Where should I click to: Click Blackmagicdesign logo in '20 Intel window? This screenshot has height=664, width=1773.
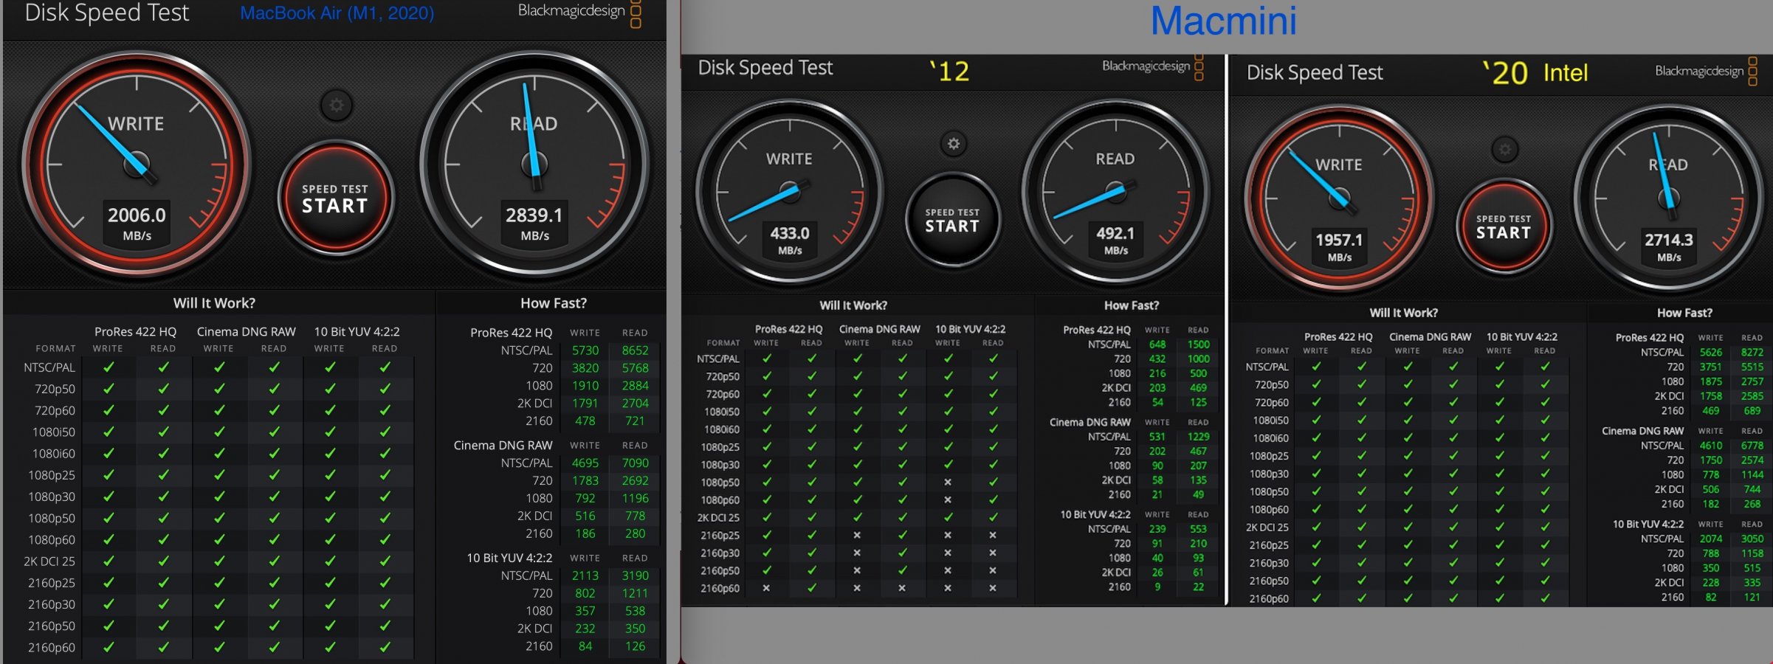[1706, 72]
